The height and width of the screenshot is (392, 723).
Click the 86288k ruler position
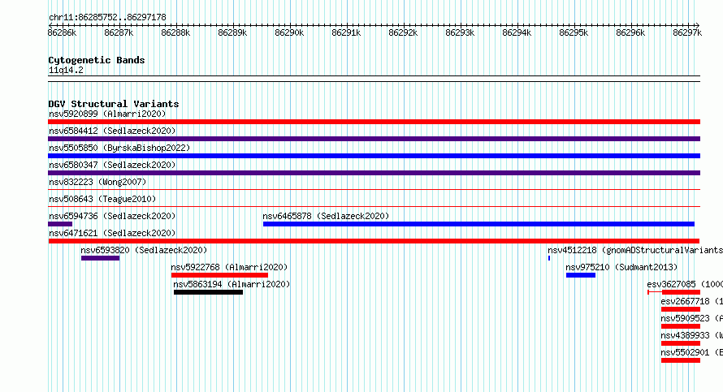coord(175,32)
